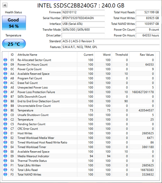Click the Threshold column header
The image size is (162, 183).
click(x=120, y=55)
